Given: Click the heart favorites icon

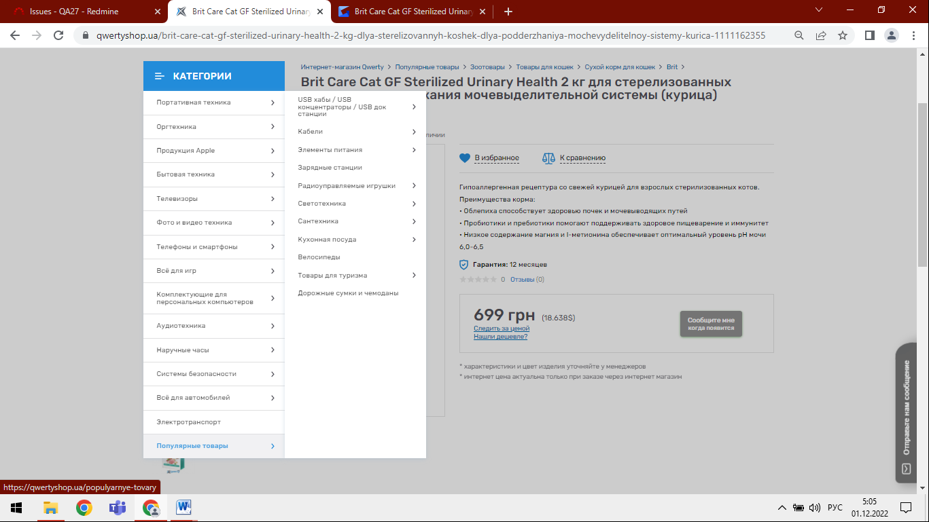Looking at the screenshot, I should 465,158.
